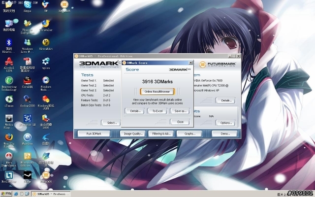Click the Game Test 1 row

point(97,81)
